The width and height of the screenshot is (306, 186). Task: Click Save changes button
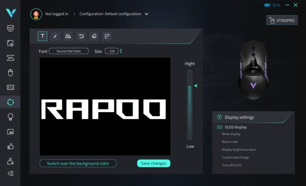tap(153, 163)
